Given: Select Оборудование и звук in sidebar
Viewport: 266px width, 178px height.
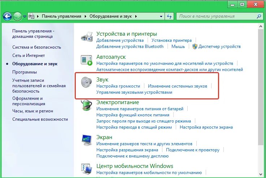Looking at the screenshot, I should click(x=35, y=64).
